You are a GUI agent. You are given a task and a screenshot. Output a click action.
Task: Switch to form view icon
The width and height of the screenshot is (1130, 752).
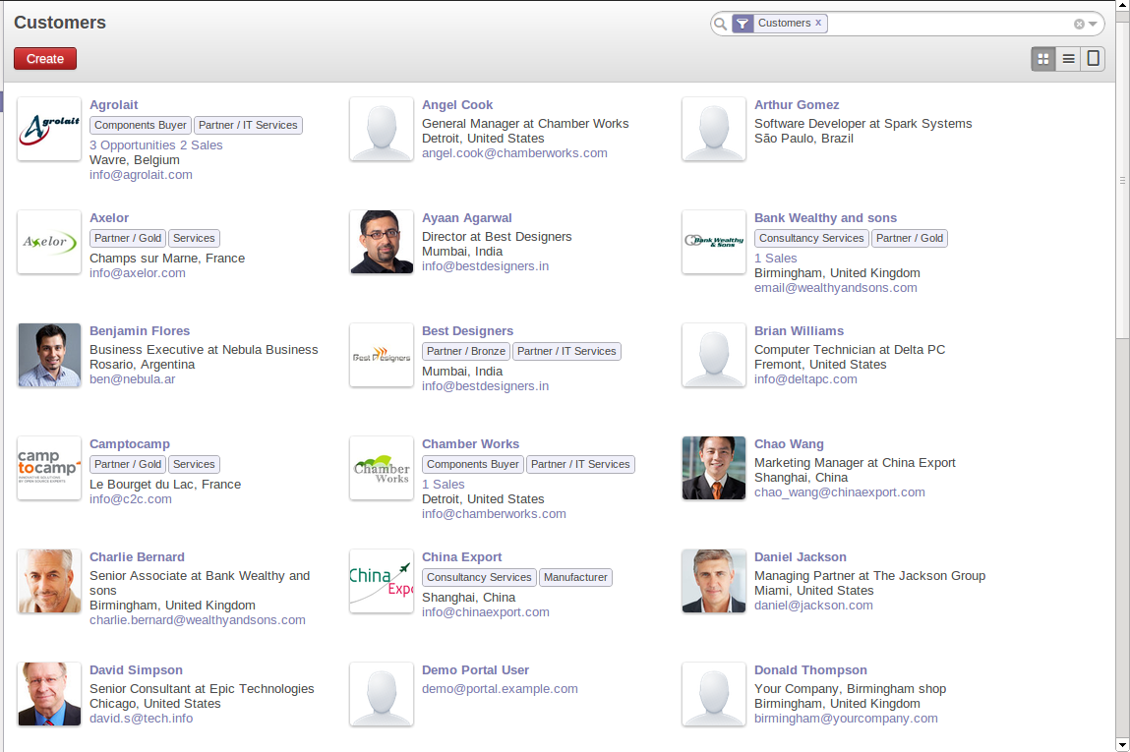(1093, 59)
